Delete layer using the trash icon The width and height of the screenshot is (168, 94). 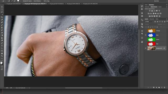[x=165, y=87]
